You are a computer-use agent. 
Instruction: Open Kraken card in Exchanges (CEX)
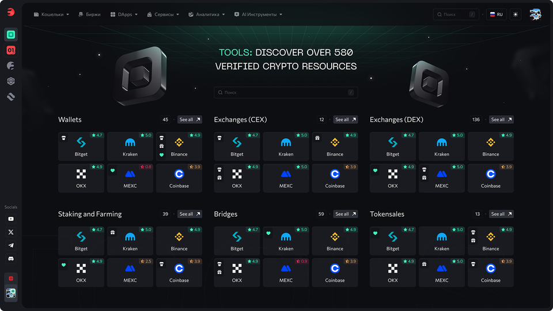(286, 146)
